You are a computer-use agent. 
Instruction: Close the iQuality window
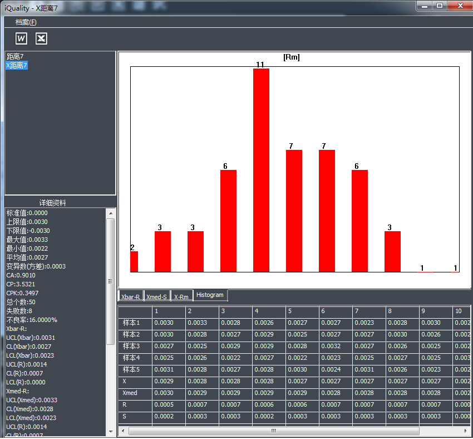[x=460, y=6]
